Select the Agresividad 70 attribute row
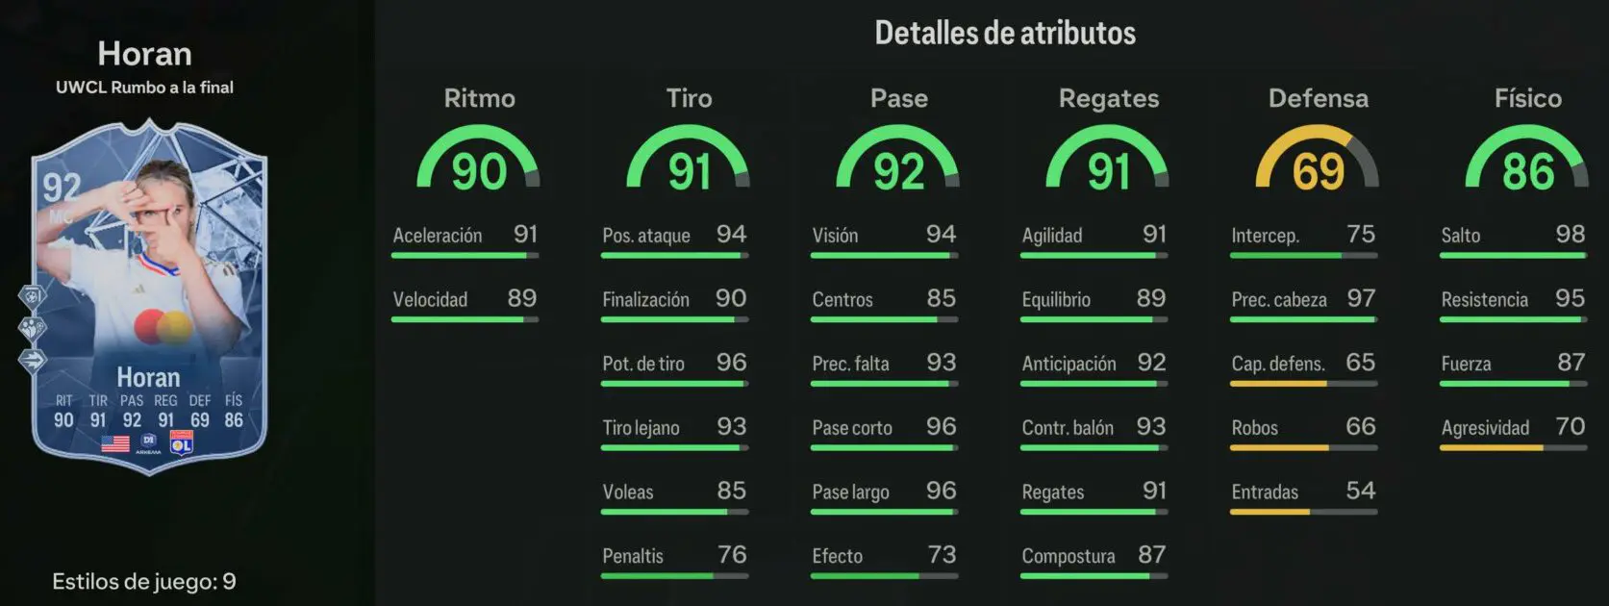The height and width of the screenshot is (606, 1609). tap(1513, 432)
